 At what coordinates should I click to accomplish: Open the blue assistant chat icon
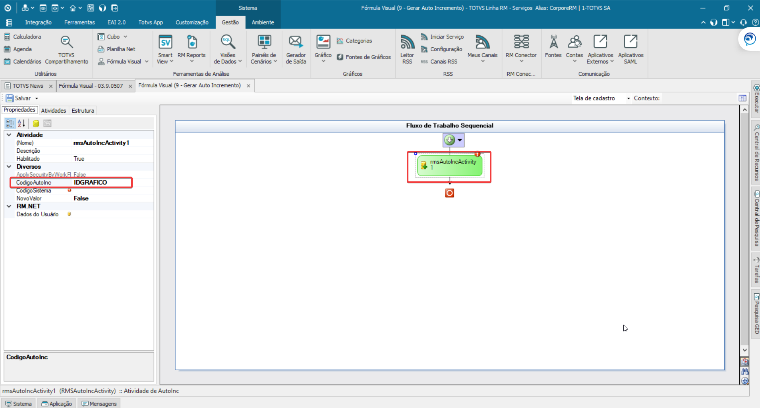749,39
